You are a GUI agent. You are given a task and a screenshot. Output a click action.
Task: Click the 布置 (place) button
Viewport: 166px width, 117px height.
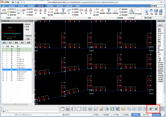(x=28, y=39)
